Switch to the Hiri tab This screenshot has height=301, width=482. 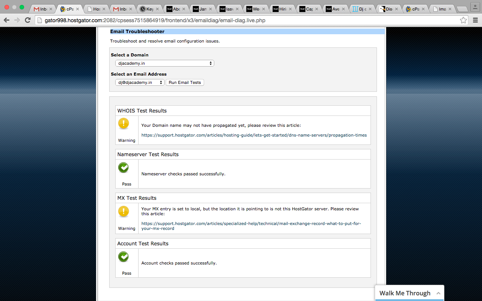[283, 9]
